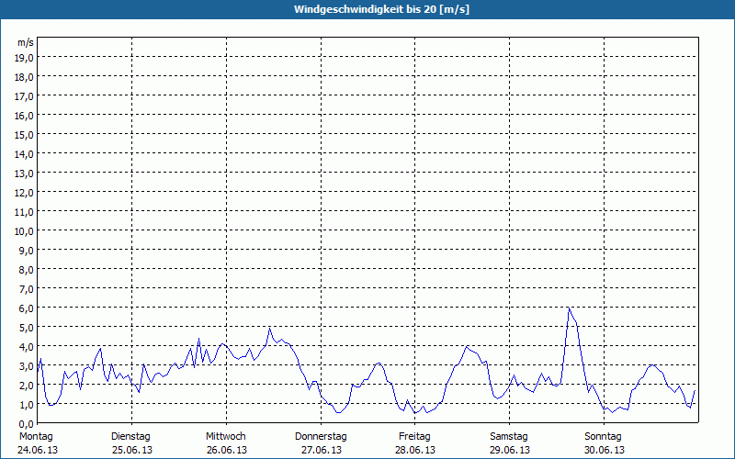Screen dimensions: 735x459
Task: Choose the "Donnerstag" day label
Action: [x=321, y=436]
